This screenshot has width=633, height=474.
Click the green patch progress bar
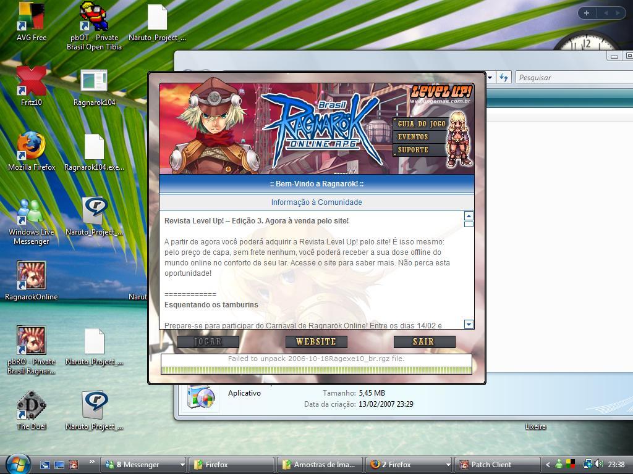click(x=316, y=370)
